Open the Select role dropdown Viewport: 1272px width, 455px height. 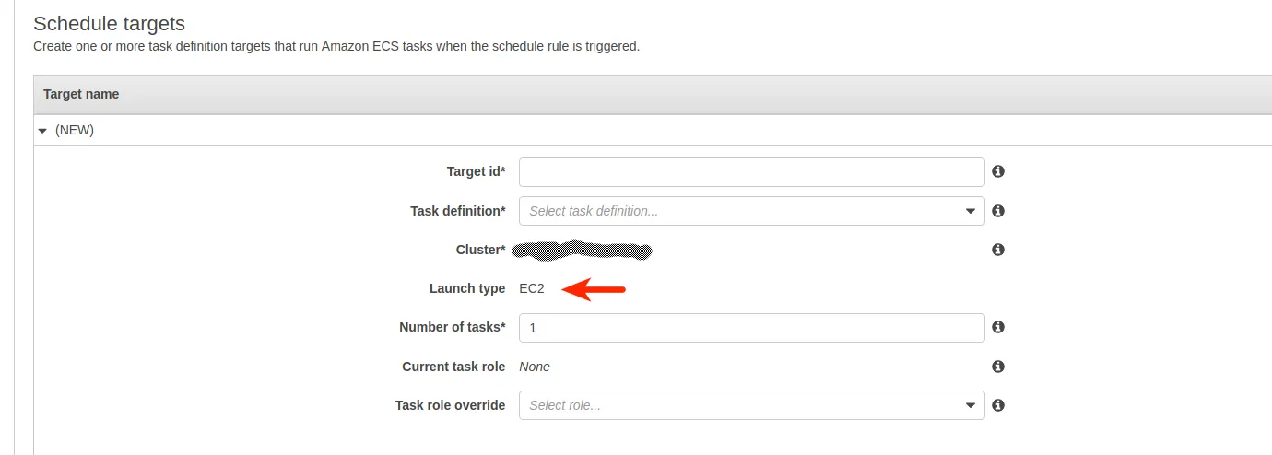click(751, 405)
